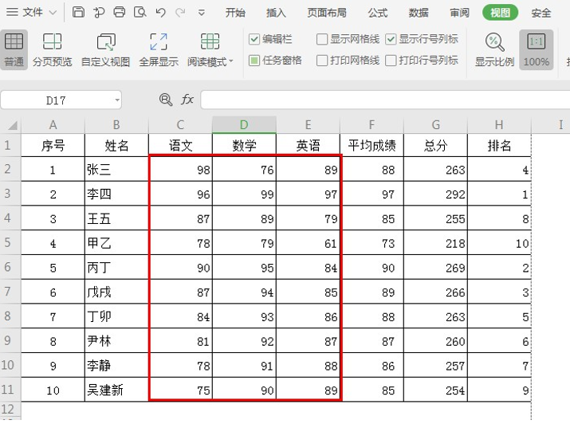
Task: Select the cell containing 李静
Action: pyautogui.click(x=116, y=365)
